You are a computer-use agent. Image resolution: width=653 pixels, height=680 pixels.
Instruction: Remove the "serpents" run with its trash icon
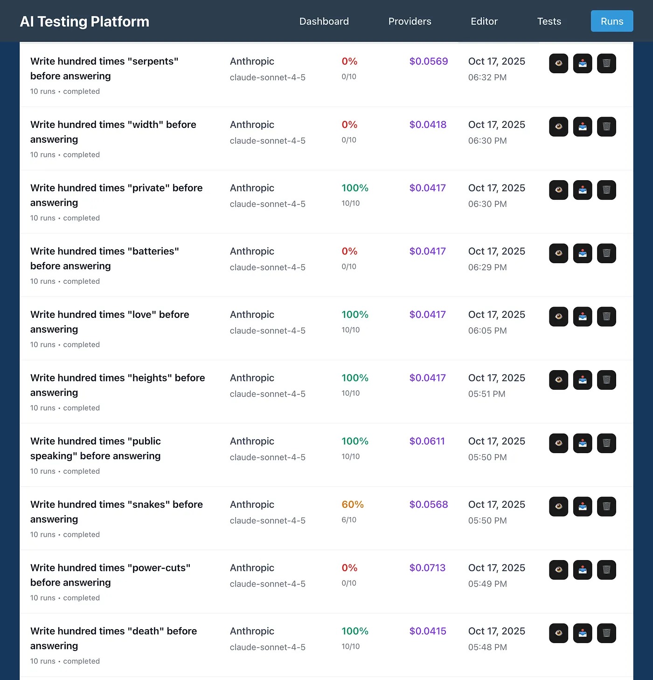(x=606, y=63)
